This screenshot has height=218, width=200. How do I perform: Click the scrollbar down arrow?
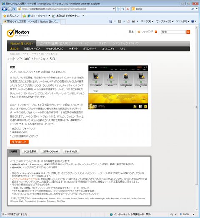coord(197,210)
